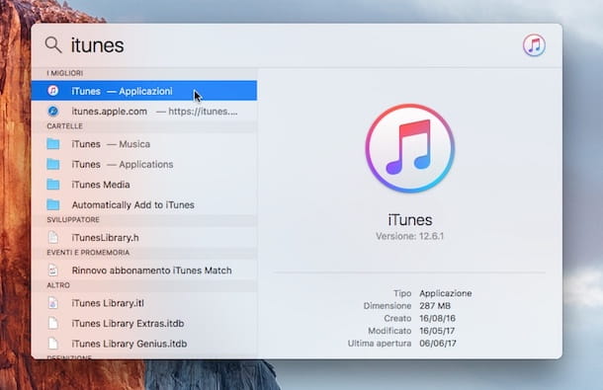Click the SVILUPPATORE section header
This screenshot has height=390, width=603.
pos(73,220)
